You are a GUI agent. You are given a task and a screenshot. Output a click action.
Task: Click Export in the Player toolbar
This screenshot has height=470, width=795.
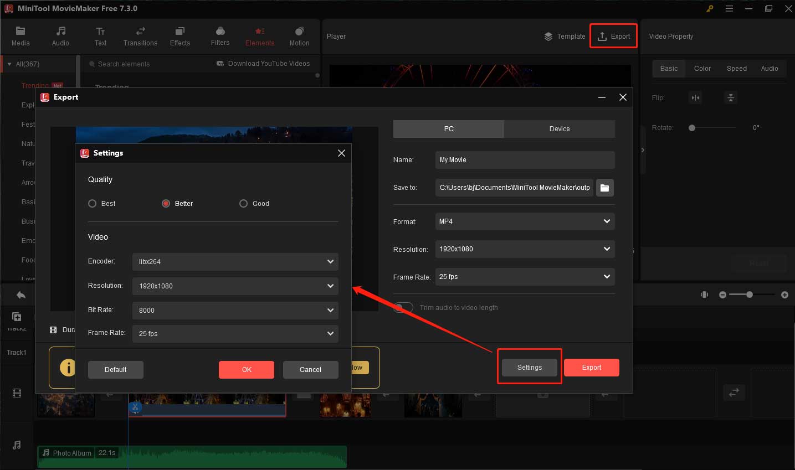613,37
